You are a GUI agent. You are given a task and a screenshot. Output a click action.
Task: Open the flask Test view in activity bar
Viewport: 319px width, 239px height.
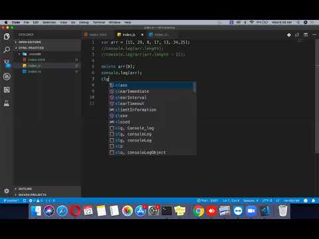tap(7, 103)
